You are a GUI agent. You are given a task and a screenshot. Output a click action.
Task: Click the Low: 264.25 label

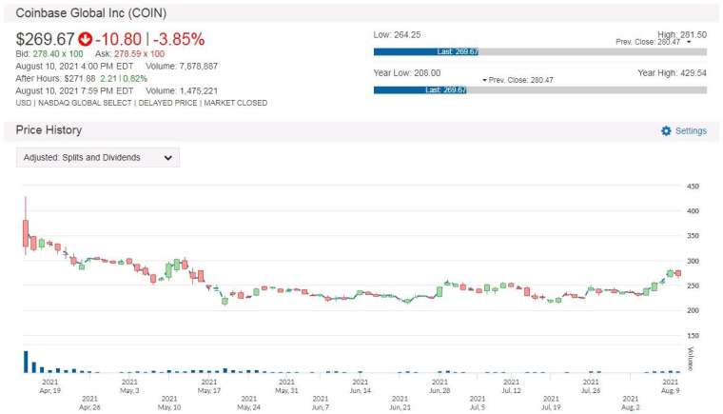pos(397,34)
